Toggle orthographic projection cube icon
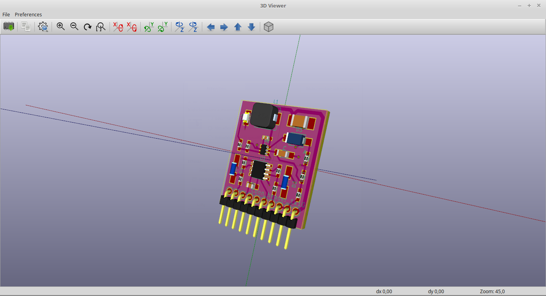 pos(269,27)
